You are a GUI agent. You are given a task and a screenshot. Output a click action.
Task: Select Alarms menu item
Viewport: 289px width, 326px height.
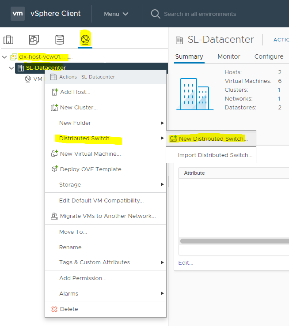(x=106, y=293)
